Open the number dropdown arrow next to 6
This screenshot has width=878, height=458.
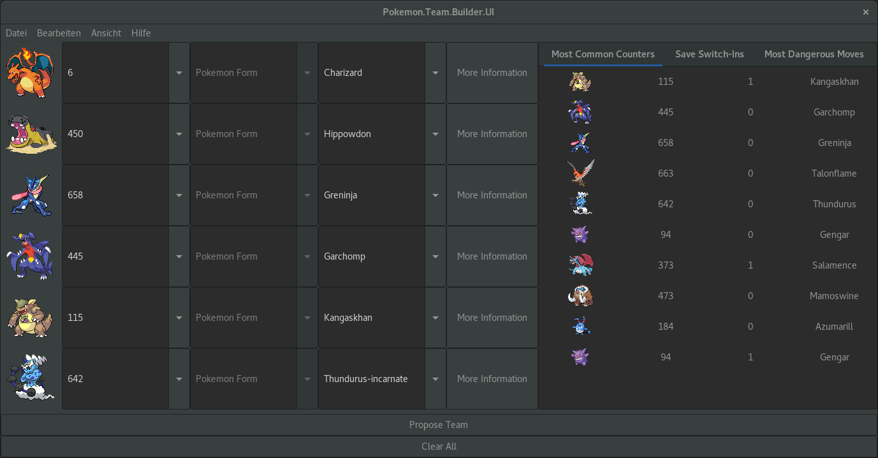pyautogui.click(x=179, y=73)
